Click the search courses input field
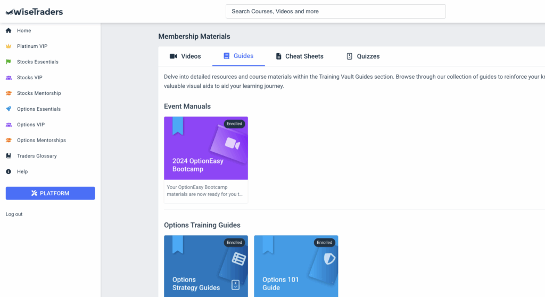545x297 pixels. click(335, 11)
